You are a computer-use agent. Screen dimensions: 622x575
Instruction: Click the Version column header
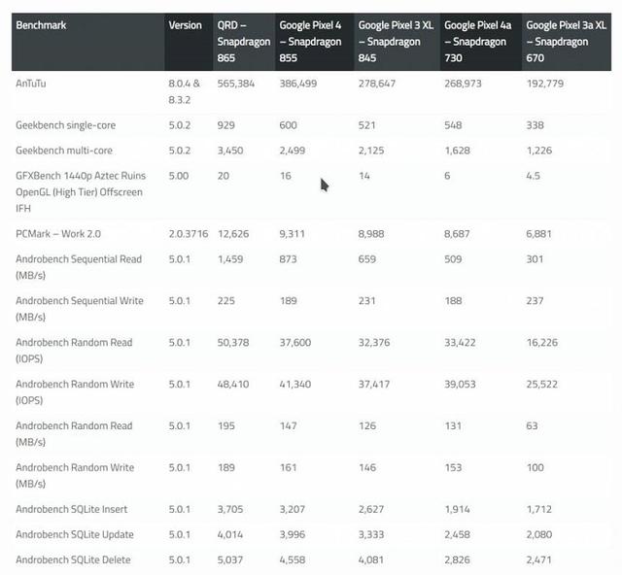[185, 25]
